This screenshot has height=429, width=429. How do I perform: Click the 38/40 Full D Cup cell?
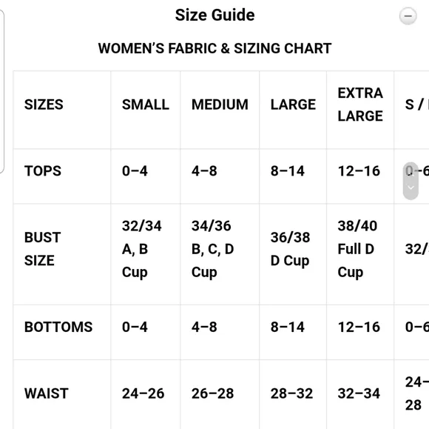360,254
